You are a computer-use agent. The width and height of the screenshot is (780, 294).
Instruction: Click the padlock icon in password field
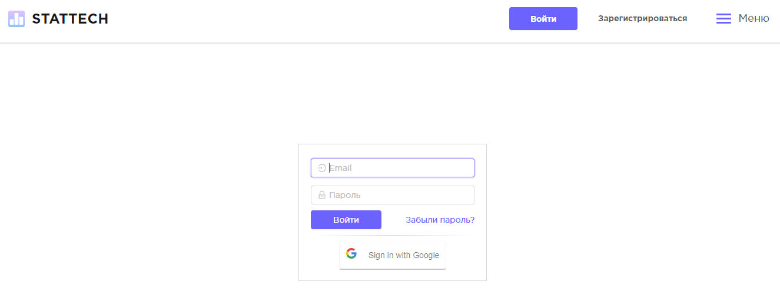(322, 195)
